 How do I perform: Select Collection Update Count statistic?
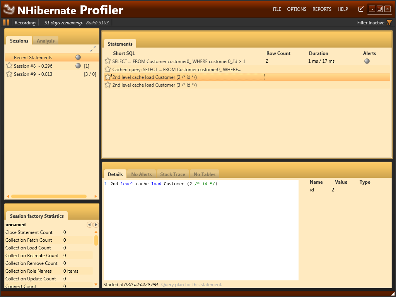(49, 278)
